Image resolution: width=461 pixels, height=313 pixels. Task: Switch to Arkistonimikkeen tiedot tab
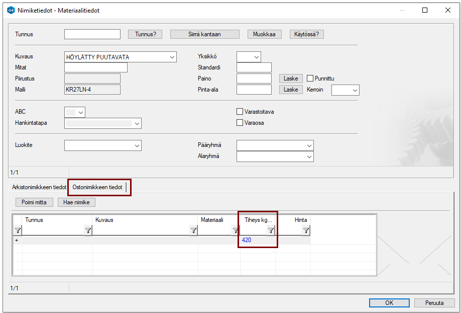coord(39,187)
